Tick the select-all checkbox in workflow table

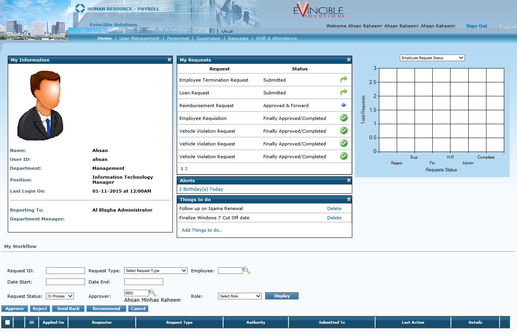point(7,323)
